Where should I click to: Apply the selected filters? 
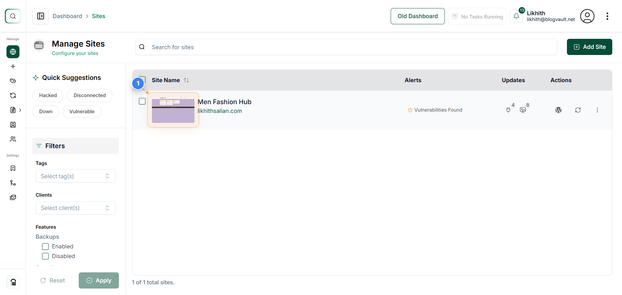pos(99,280)
